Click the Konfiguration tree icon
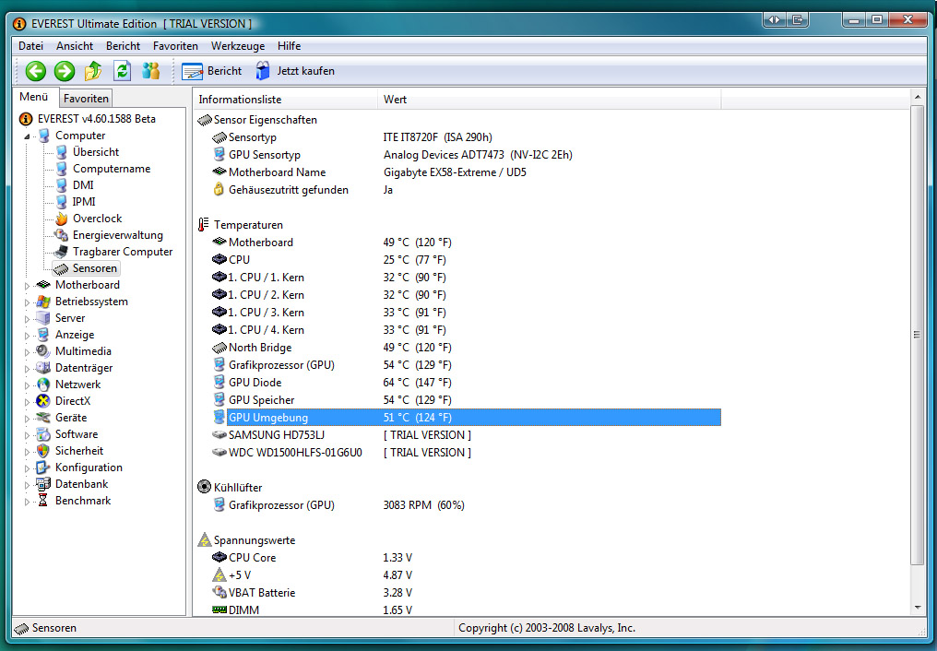This screenshot has width=937, height=651. [x=43, y=468]
